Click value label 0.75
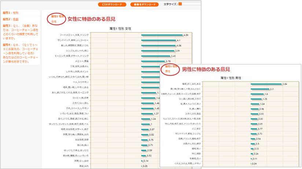 (151, 140)
